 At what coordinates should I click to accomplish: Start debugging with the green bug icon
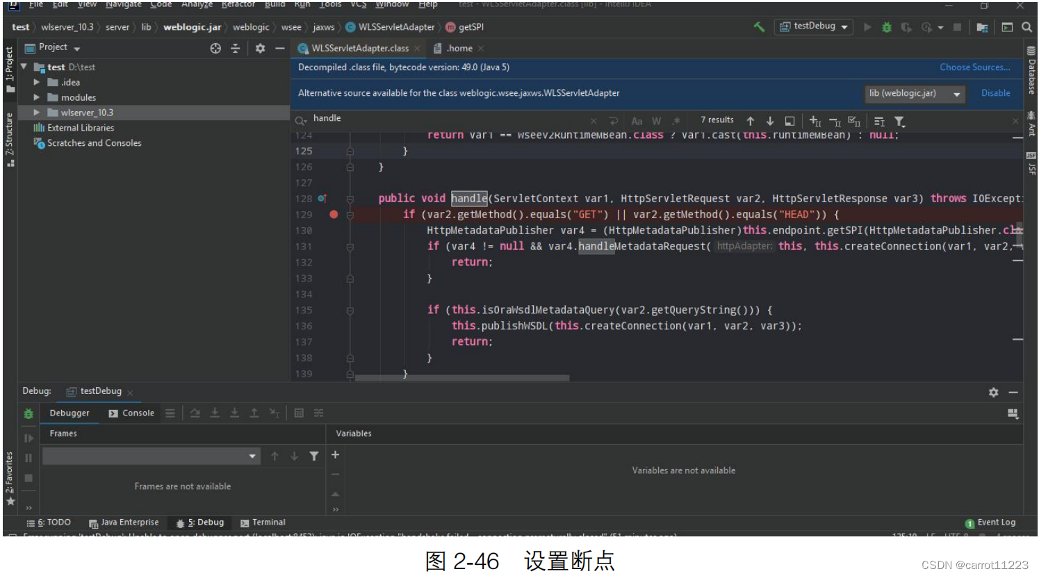point(887,27)
